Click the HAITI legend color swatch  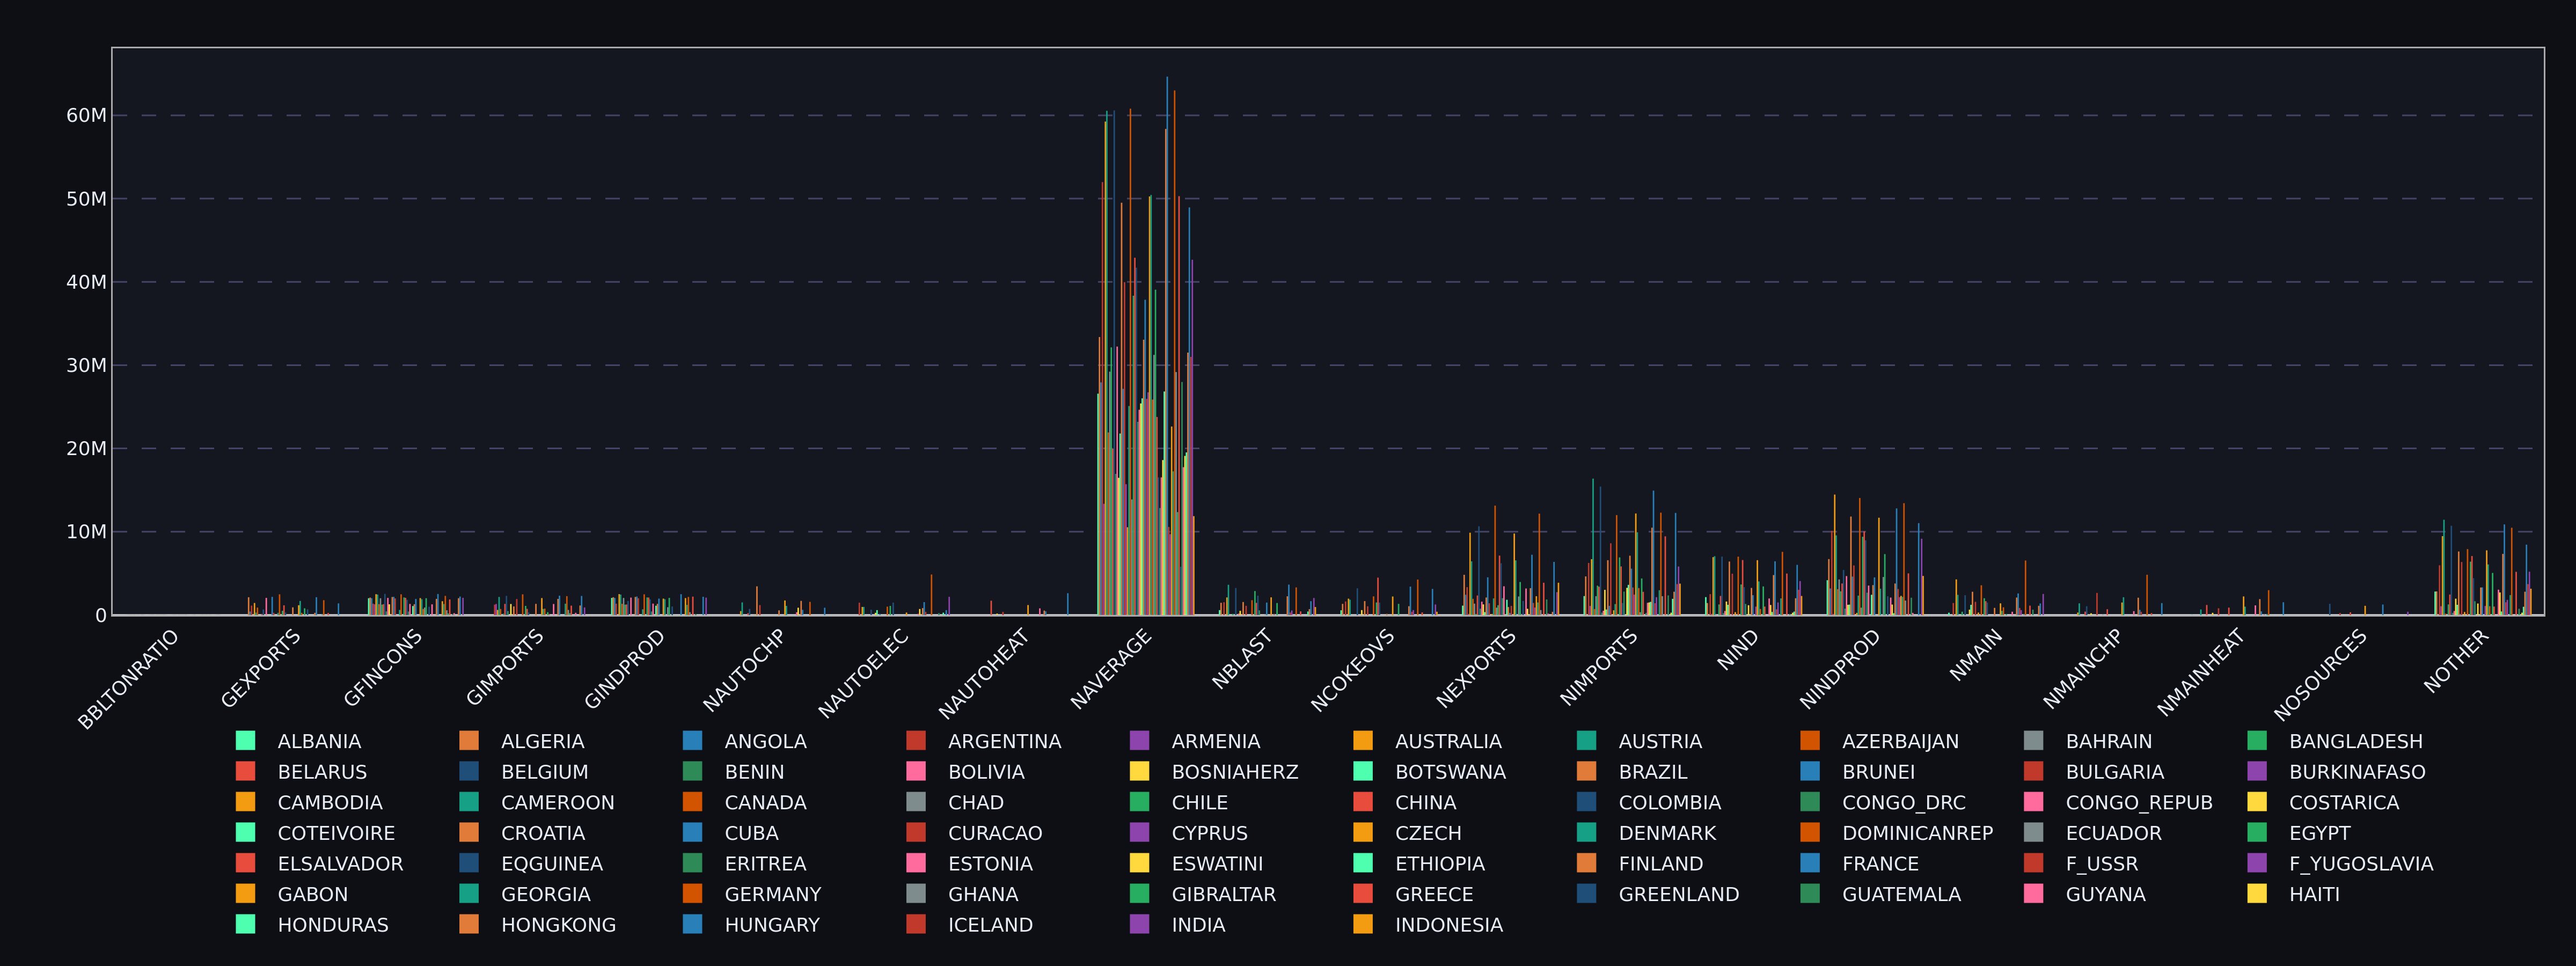coord(2257,894)
